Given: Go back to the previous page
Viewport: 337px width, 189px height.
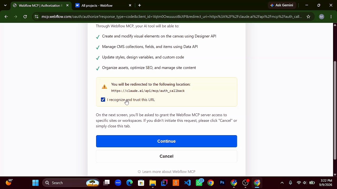Looking at the screenshot, I should [x=6, y=17].
